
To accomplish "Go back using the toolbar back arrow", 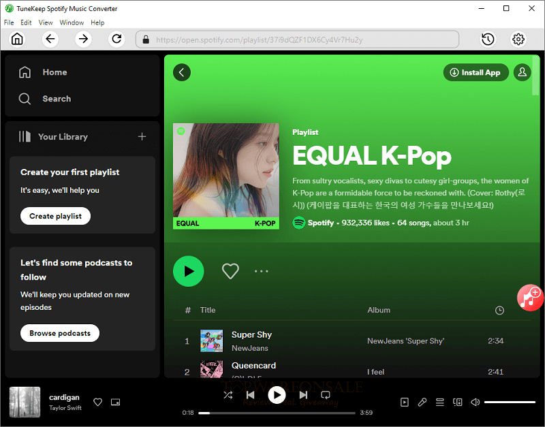I will pos(50,39).
